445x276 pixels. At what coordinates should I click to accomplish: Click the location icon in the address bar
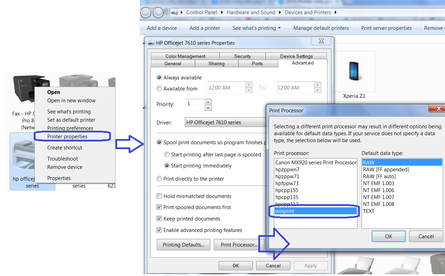[175, 12]
